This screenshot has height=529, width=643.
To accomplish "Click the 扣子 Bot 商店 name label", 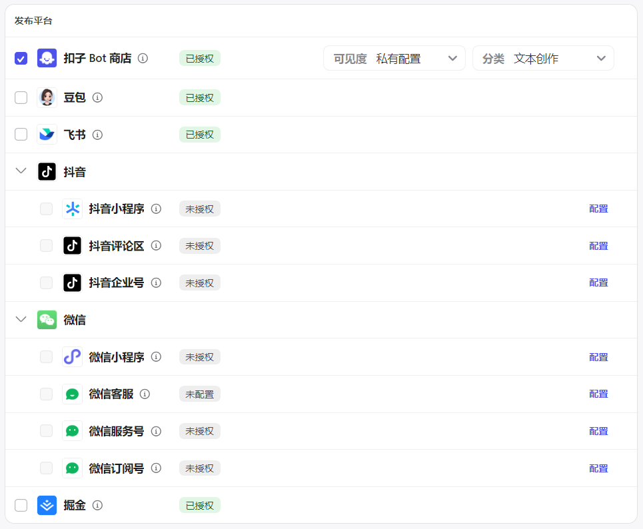I will (97, 58).
